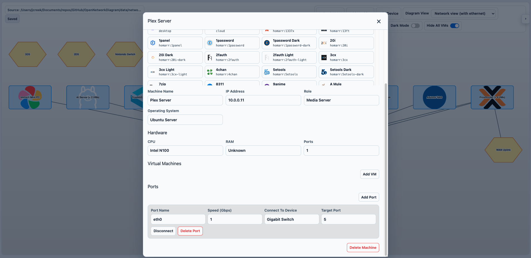Viewport: 531px width, 258px height.
Task: Pick the 5etools icon
Action: [289, 72]
